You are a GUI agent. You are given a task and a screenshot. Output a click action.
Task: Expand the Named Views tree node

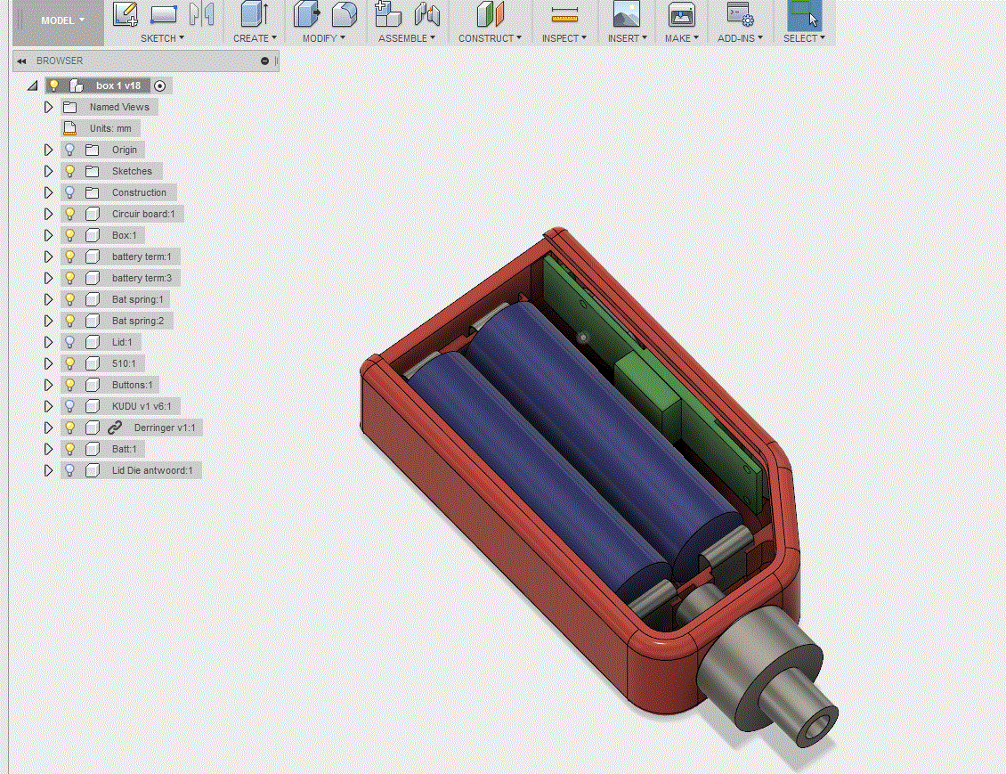(48, 107)
